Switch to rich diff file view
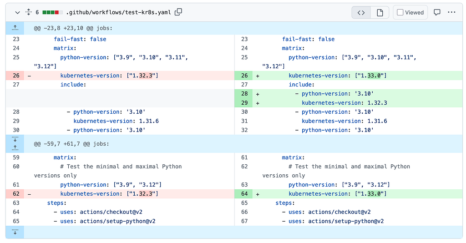Image resolution: width=466 pixels, height=243 pixels. (x=380, y=12)
